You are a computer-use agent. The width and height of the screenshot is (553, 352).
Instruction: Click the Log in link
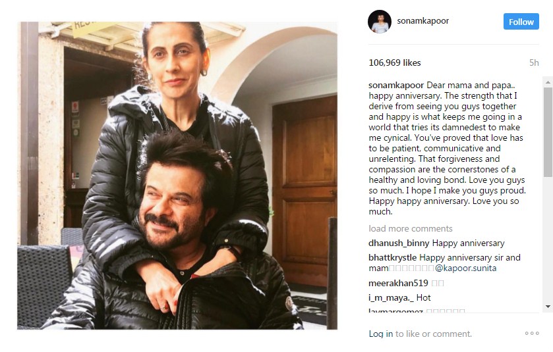coord(380,334)
